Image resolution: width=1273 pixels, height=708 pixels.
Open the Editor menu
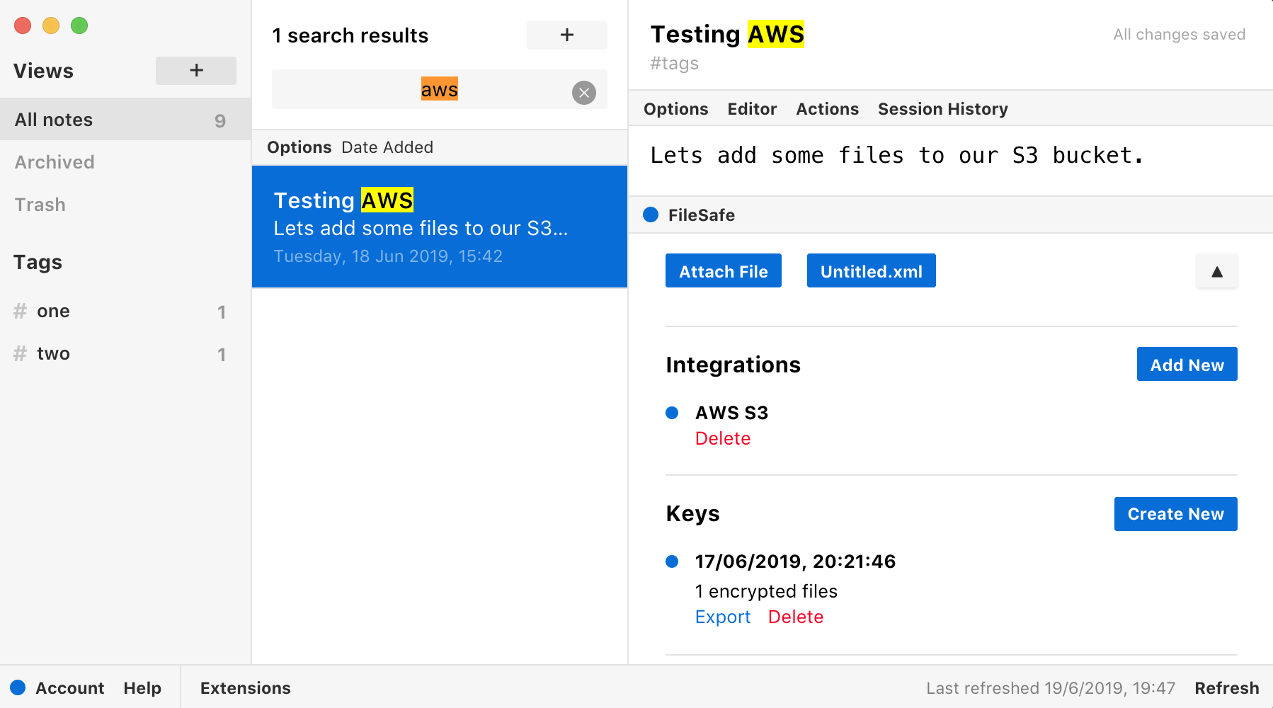[x=752, y=109]
